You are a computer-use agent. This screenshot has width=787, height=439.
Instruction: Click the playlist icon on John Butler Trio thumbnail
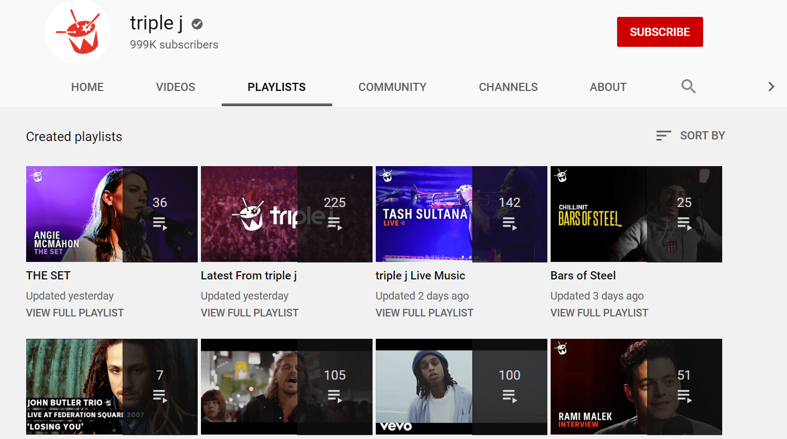coord(160,396)
